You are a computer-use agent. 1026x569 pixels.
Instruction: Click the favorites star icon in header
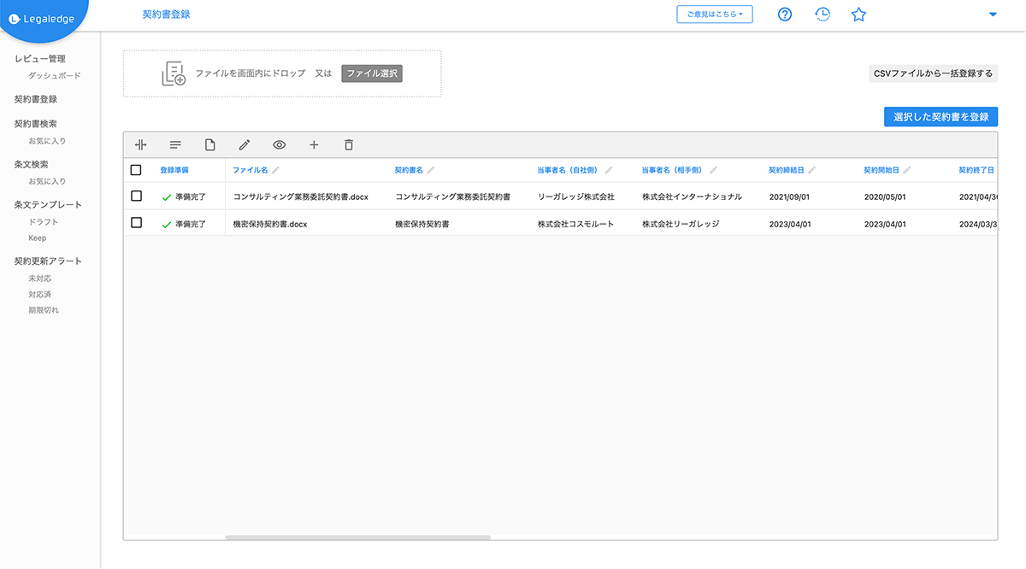(859, 15)
